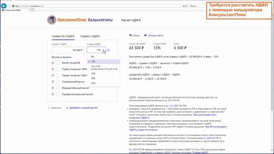Click Очистить to reset the form
The image size is (274, 154).
[x=54, y=108]
